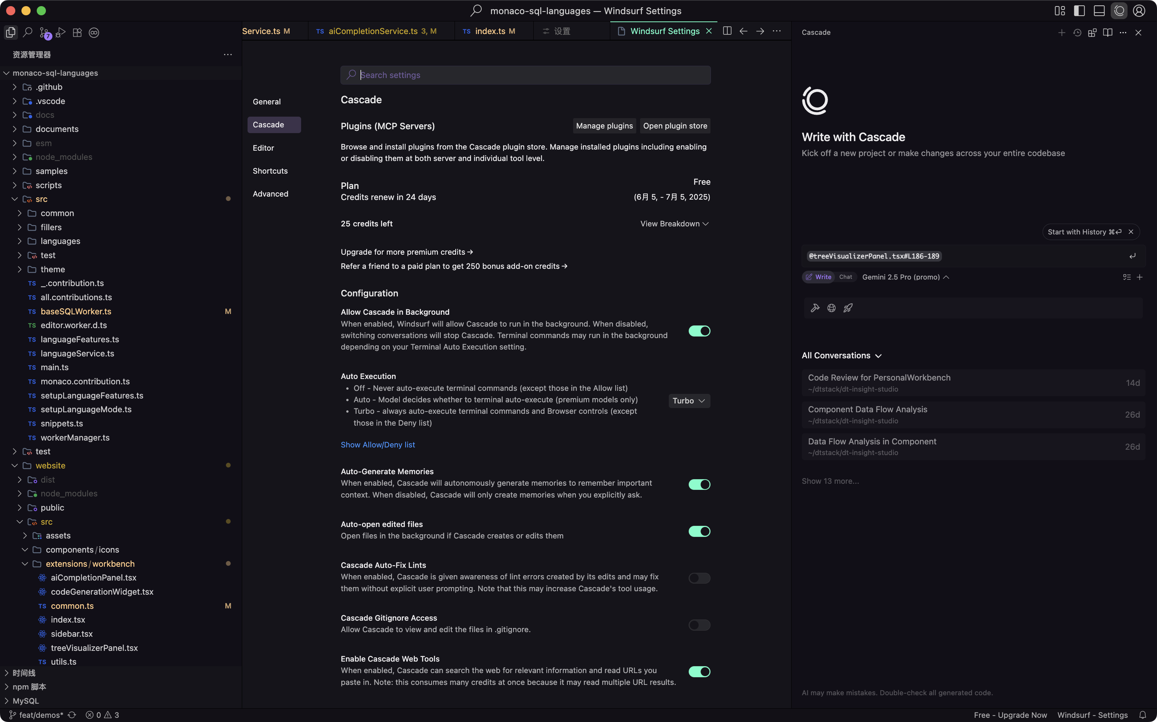This screenshot has height=722, width=1157.
Task: Expand the View Breakdown credits section
Action: [674, 224]
